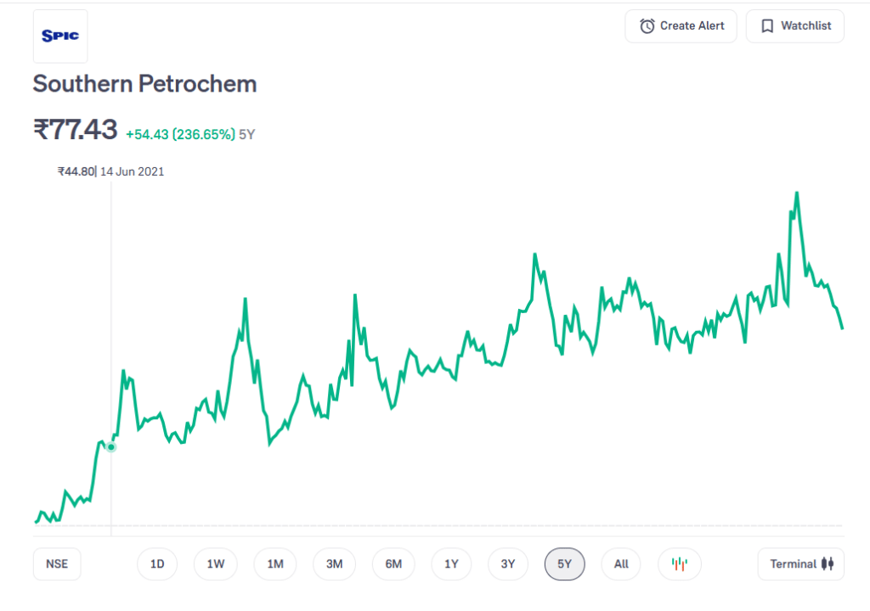The image size is (870, 611).
Task: Click the SPIC company logo
Action: (60, 36)
